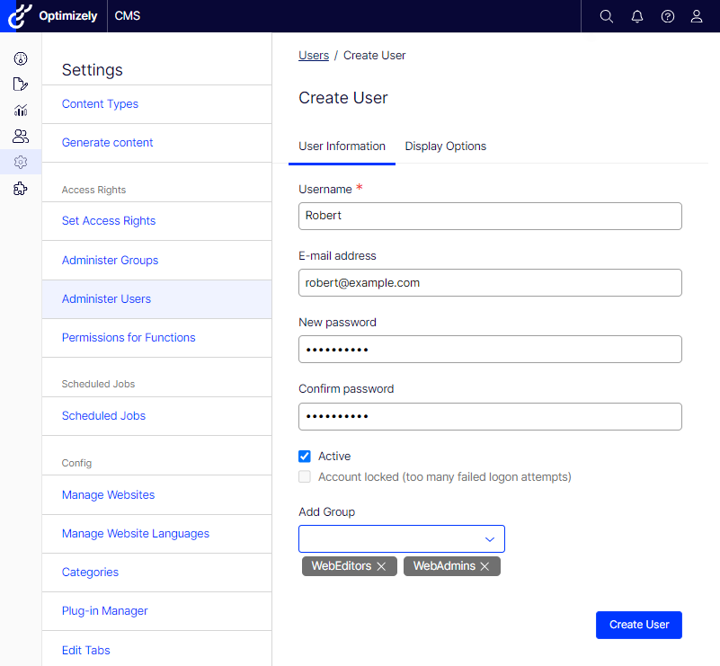Uncheck the Active checkbox

305,457
